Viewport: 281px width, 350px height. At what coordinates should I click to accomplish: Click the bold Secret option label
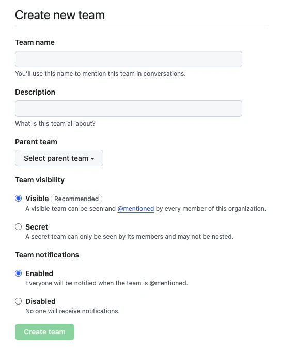[x=37, y=227]
